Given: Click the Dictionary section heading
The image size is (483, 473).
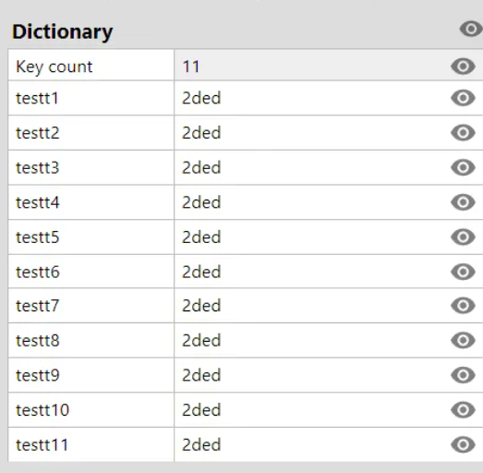Looking at the screenshot, I should click(63, 32).
